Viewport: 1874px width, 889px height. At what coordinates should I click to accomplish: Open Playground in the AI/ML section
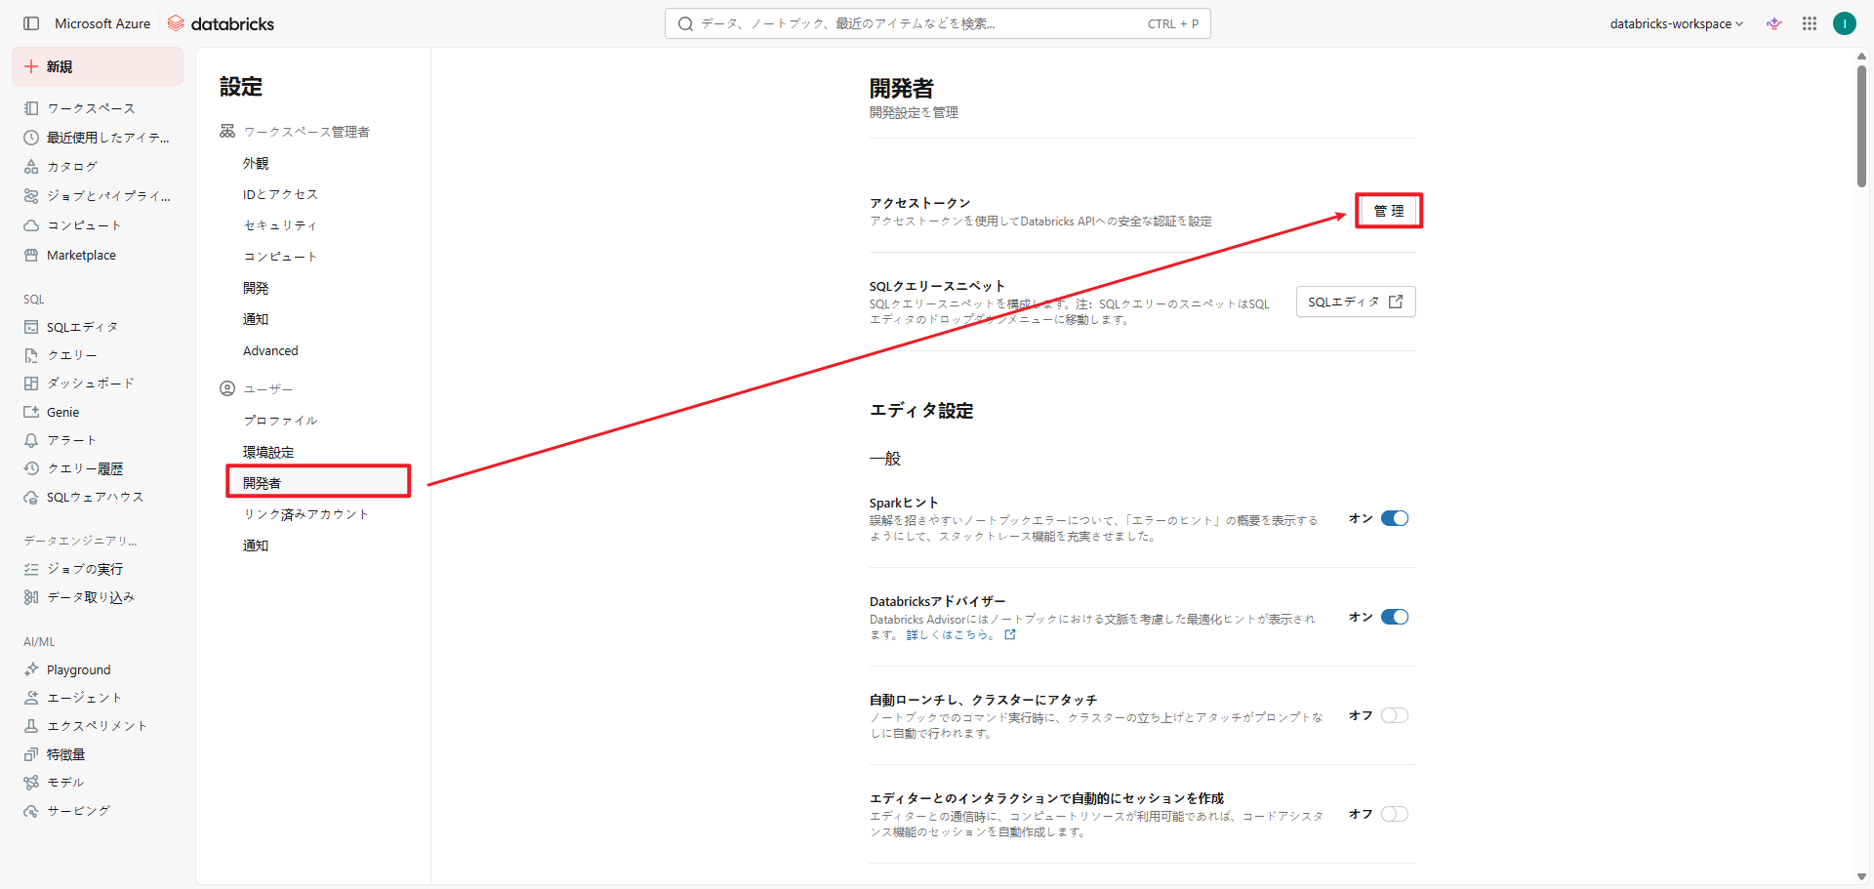78,669
